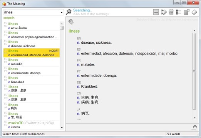The height and width of the screenshot is (138, 201).
Task: Click the stacked database icon
Action: [171, 12]
